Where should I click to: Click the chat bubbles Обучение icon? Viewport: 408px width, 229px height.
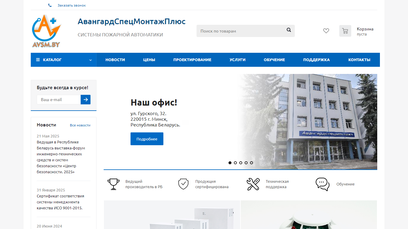[323, 184]
